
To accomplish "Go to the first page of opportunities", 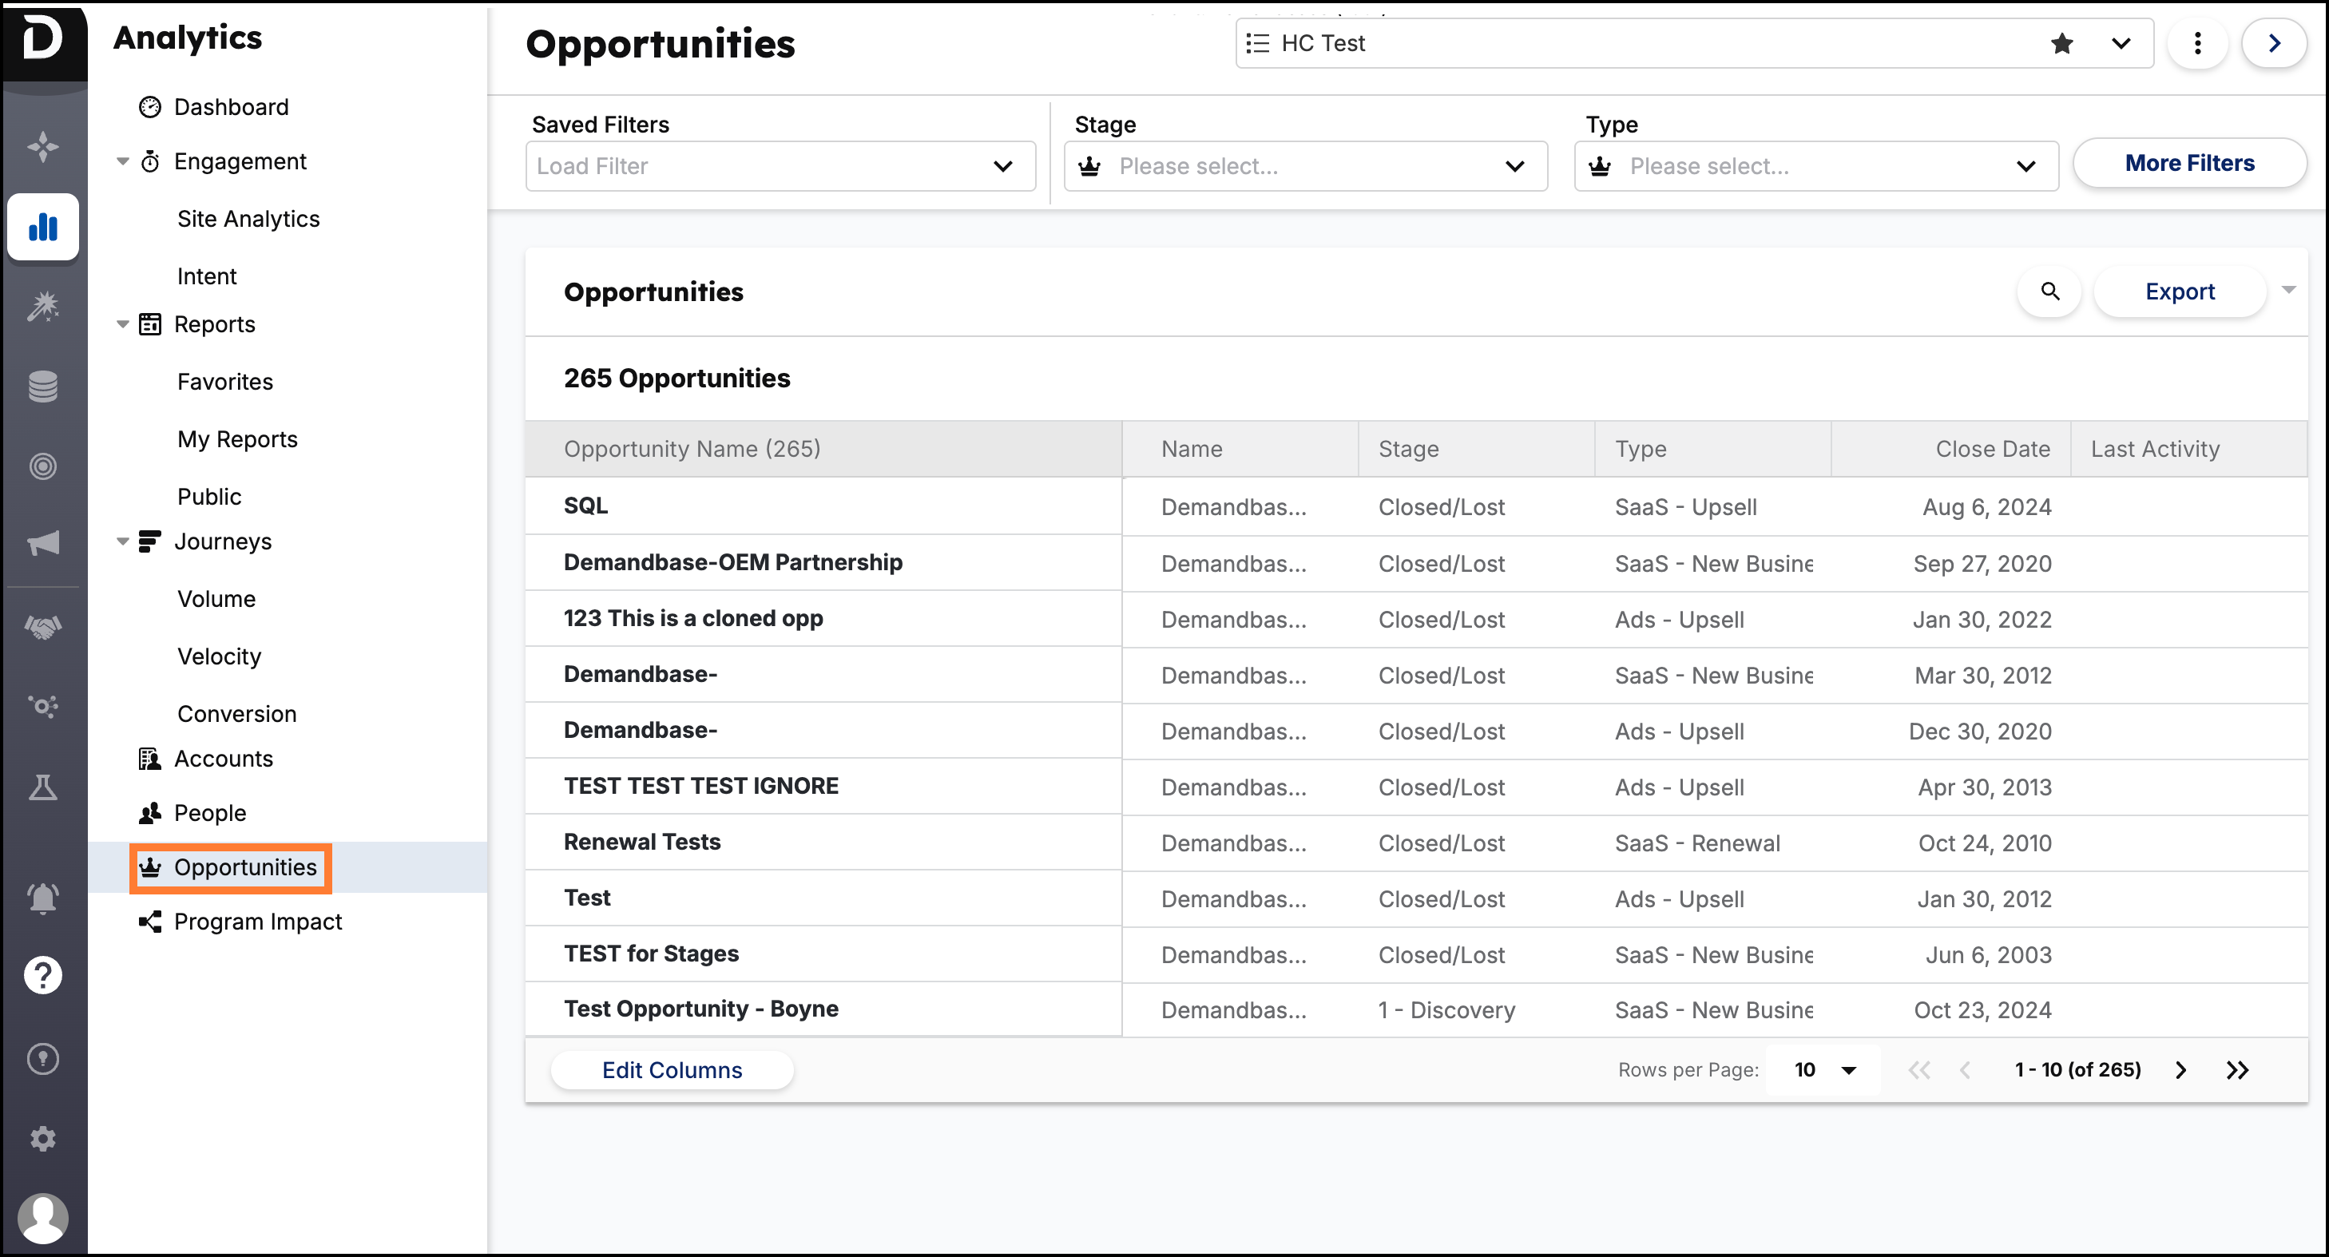I will tap(1918, 1070).
